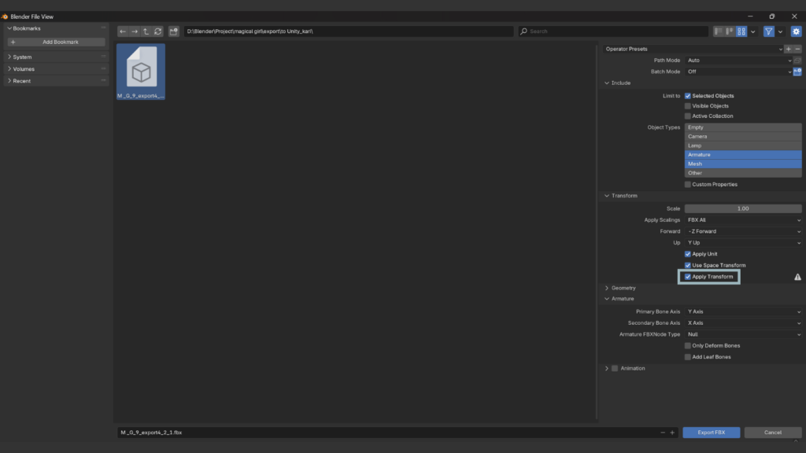Image resolution: width=806 pixels, height=453 pixels.
Task: Select Camera in Object Types list
Action: point(743,136)
